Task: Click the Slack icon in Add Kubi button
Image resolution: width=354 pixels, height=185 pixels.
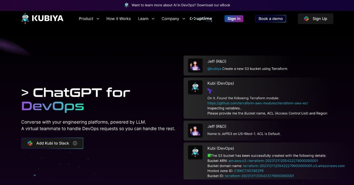Action: pos(30,143)
